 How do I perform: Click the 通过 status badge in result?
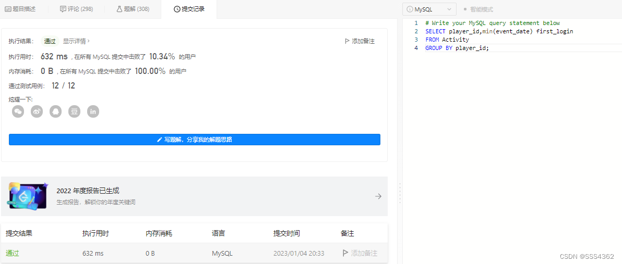coord(50,41)
